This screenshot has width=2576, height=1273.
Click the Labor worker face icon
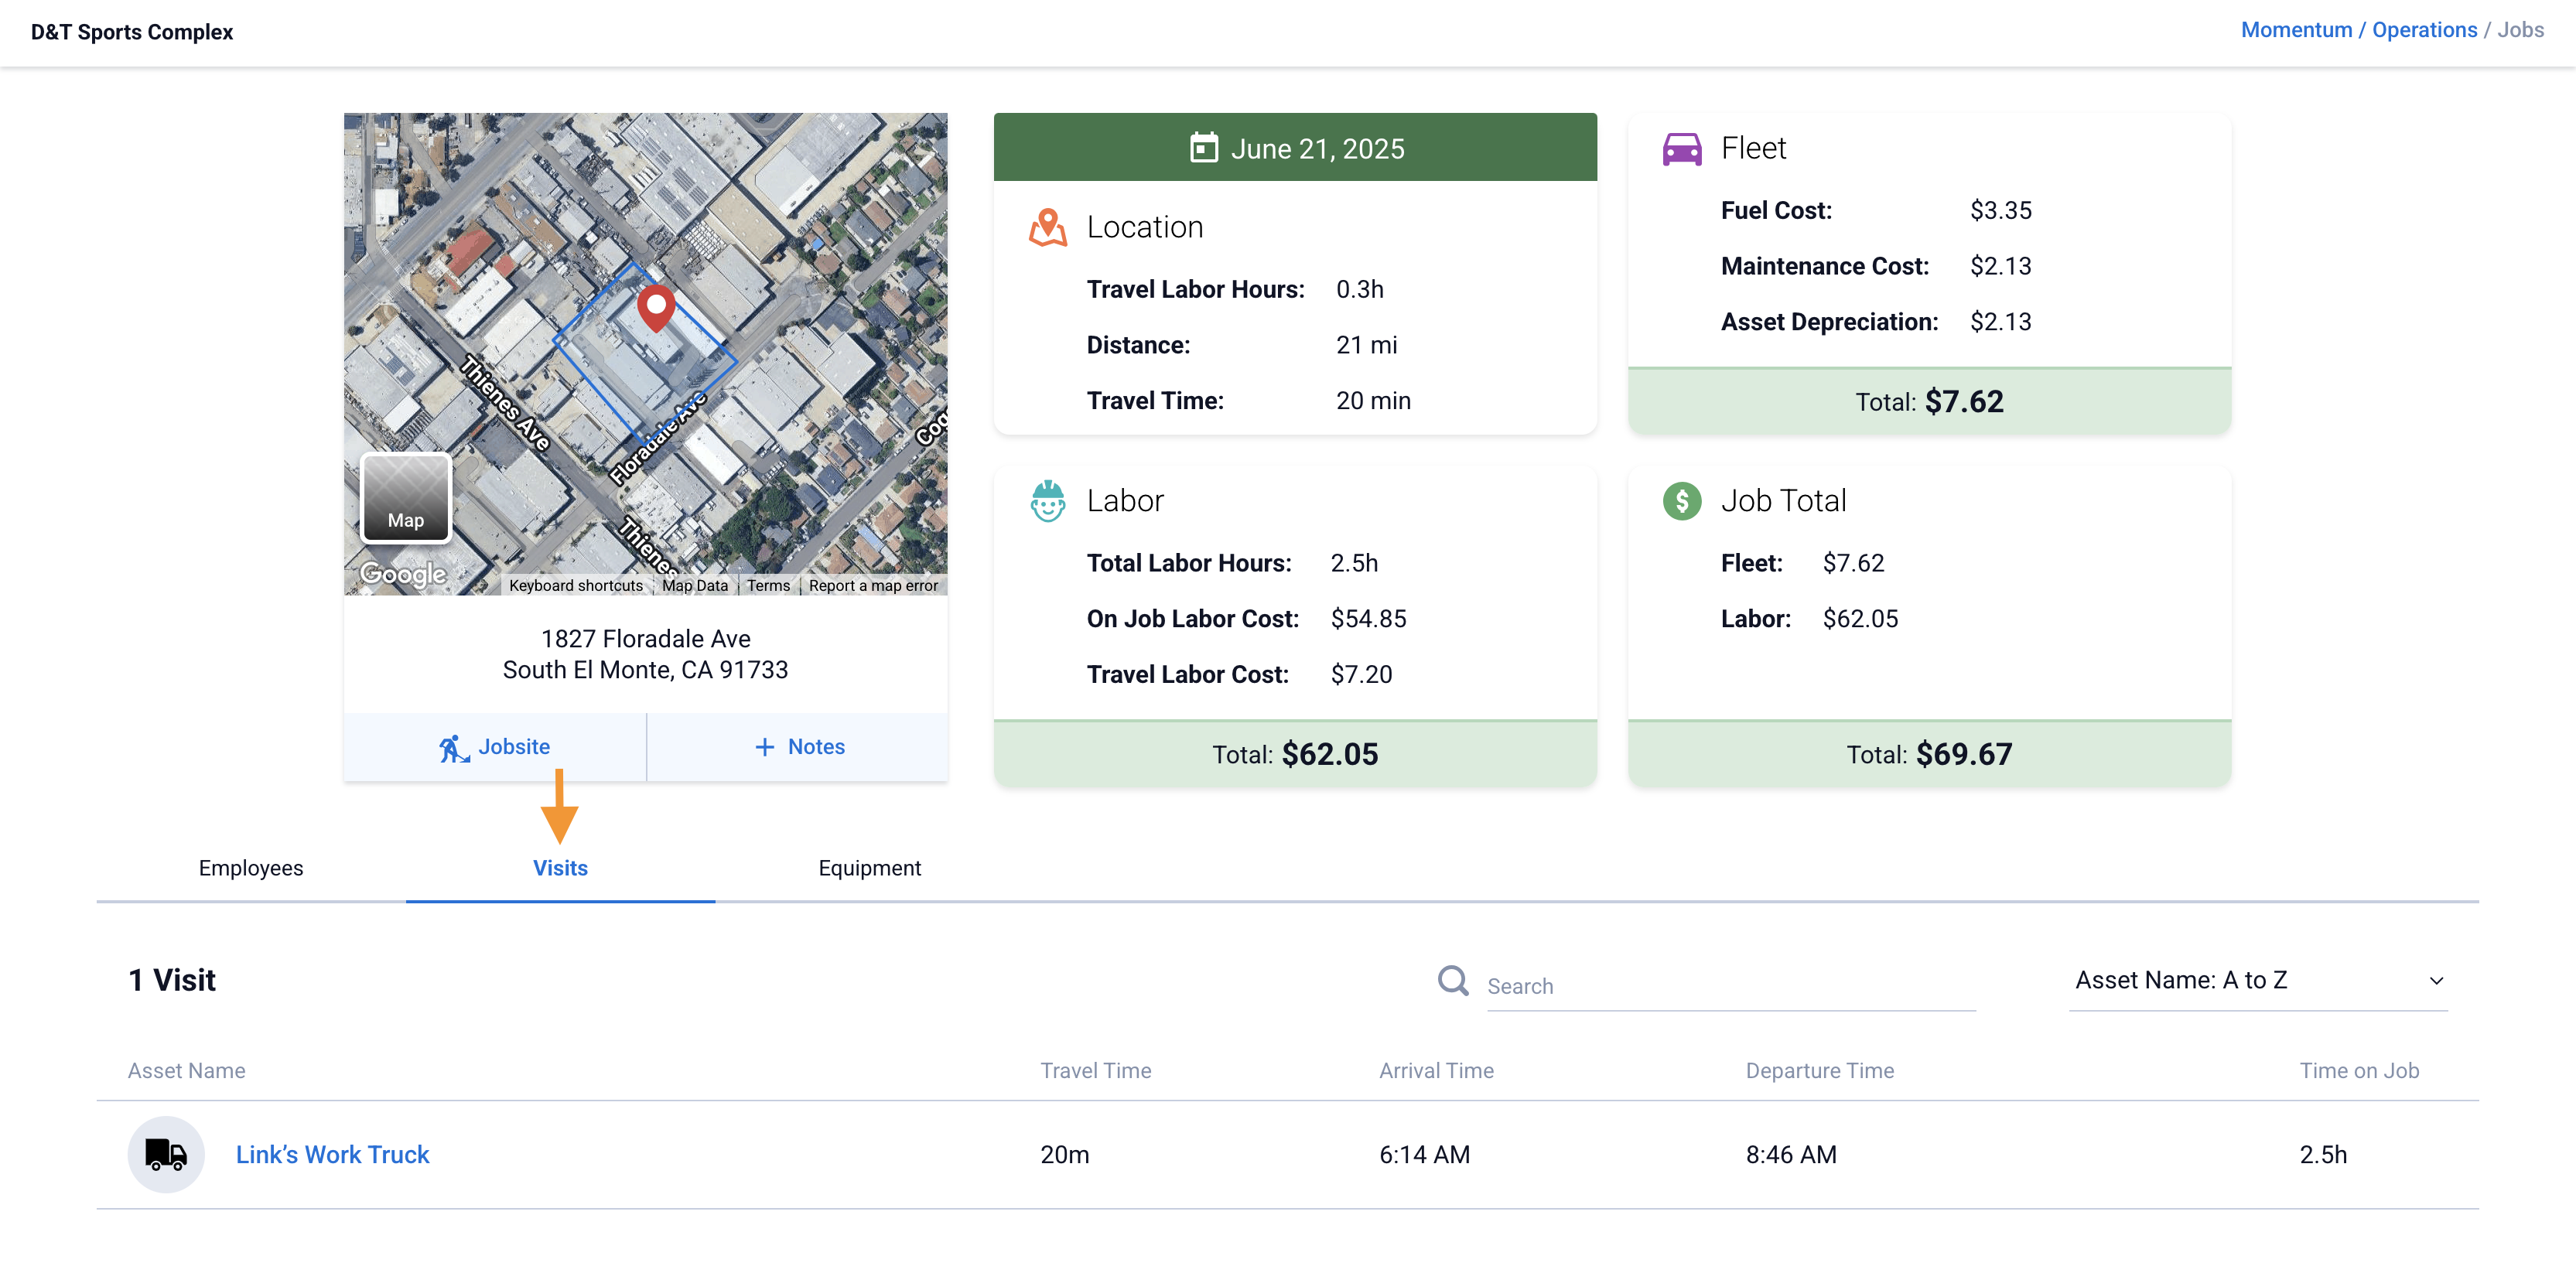(1047, 501)
